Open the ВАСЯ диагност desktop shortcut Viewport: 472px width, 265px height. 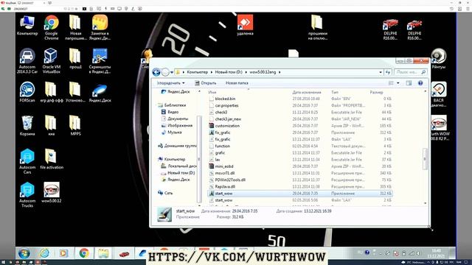(x=438, y=94)
